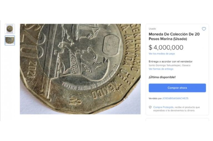Click the 2021 date on coin image
Image resolution: width=213 pixels, height=141 pixels.
(x=31, y=70)
